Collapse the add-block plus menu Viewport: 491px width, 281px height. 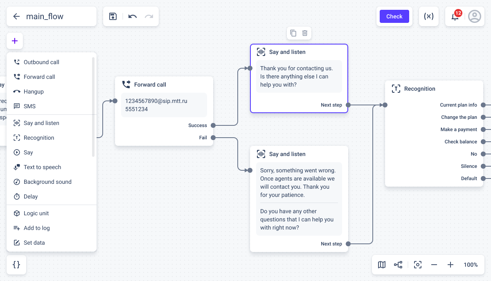click(x=15, y=41)
